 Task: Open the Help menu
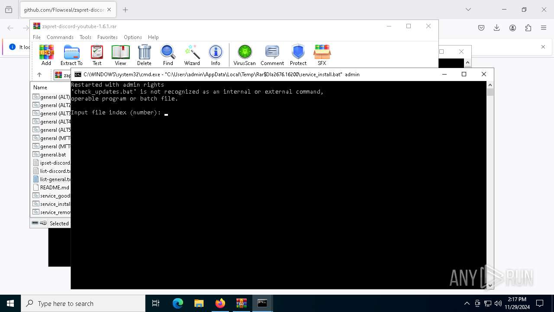pyautogui.click(x=153, y=37)
